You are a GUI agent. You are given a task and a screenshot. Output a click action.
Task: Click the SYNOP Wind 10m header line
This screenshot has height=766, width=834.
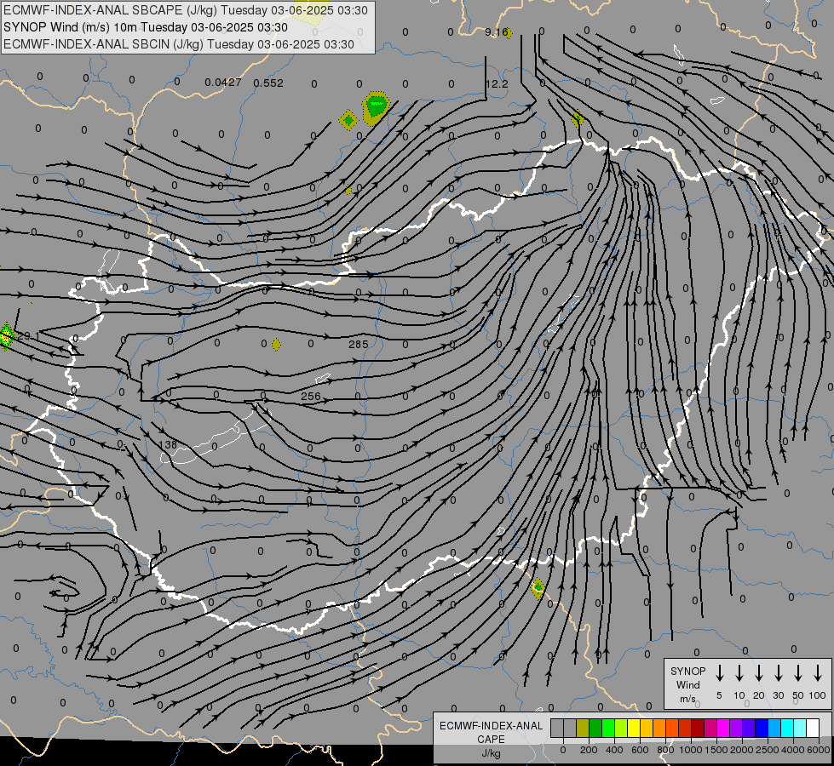tap(146, 27)
